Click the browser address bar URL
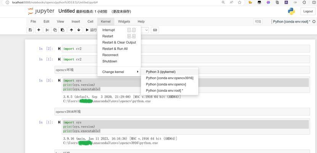 (55, 2)
